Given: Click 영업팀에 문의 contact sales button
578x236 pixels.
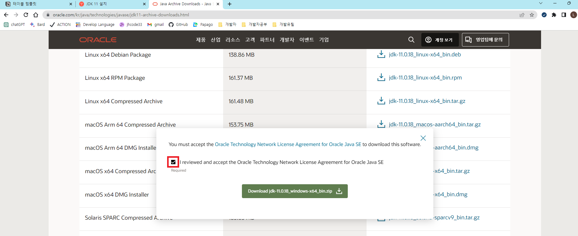Looking at the screenshot, I should pyautogui.click(x=485, y=40).
